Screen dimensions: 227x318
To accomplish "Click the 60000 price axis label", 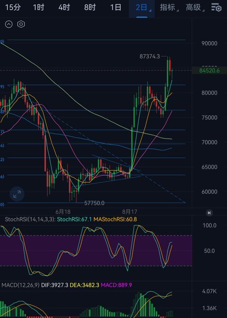I will [x=209, y=192].
